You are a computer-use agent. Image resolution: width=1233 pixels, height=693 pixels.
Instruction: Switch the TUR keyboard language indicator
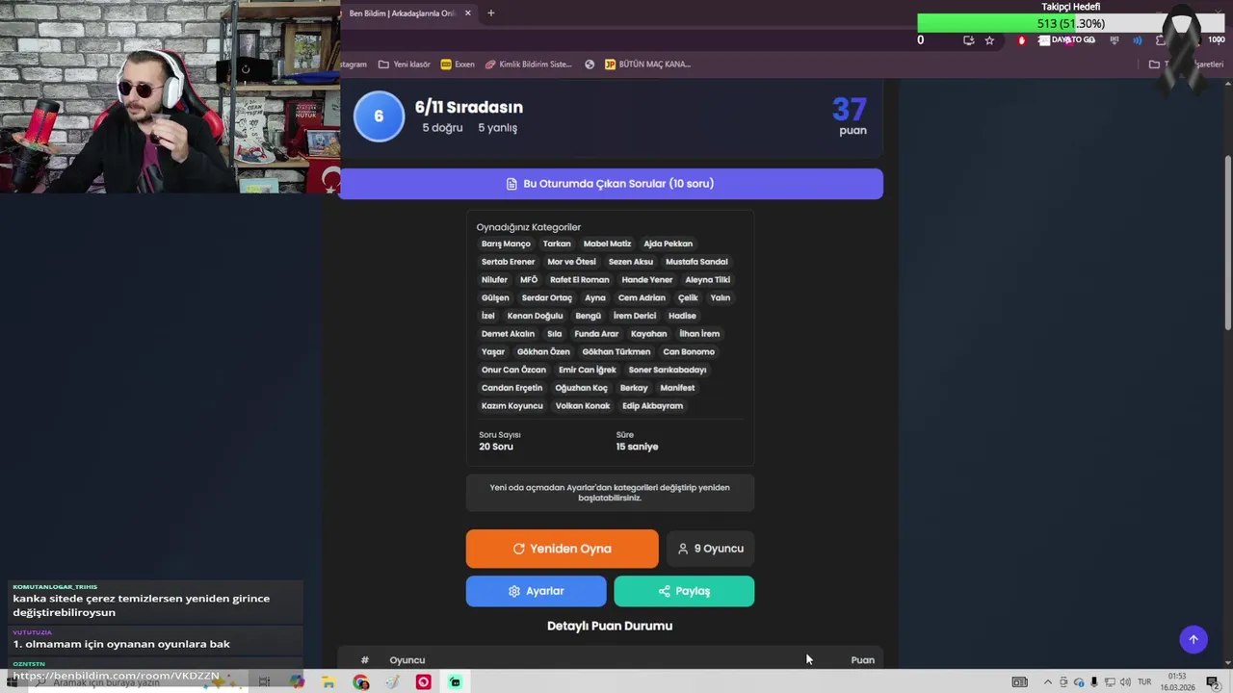pyautogui.click(x=1144, y=682)
